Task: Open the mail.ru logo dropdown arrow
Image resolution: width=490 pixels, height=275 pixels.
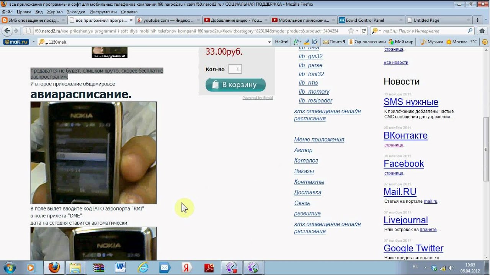Action: tap(33, 42)
